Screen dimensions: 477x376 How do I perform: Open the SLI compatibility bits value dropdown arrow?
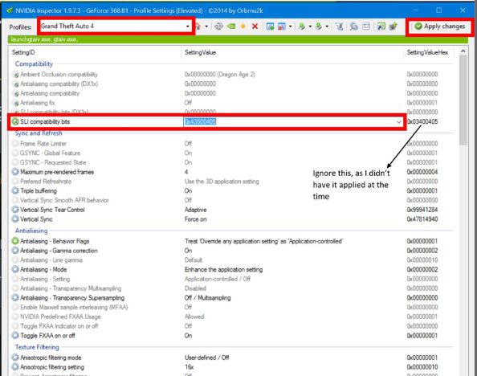[398, 122]
